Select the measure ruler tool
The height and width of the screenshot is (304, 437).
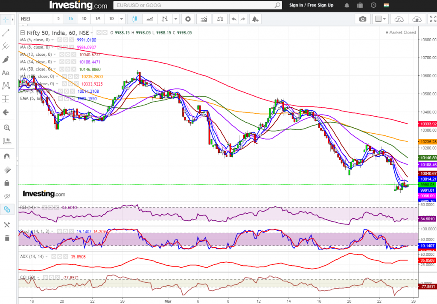click(x=7, y=141)
